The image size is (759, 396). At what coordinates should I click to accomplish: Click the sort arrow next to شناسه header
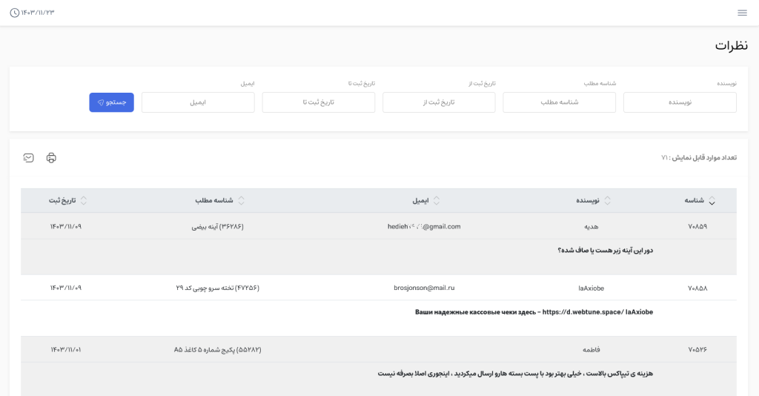(712, 201)
